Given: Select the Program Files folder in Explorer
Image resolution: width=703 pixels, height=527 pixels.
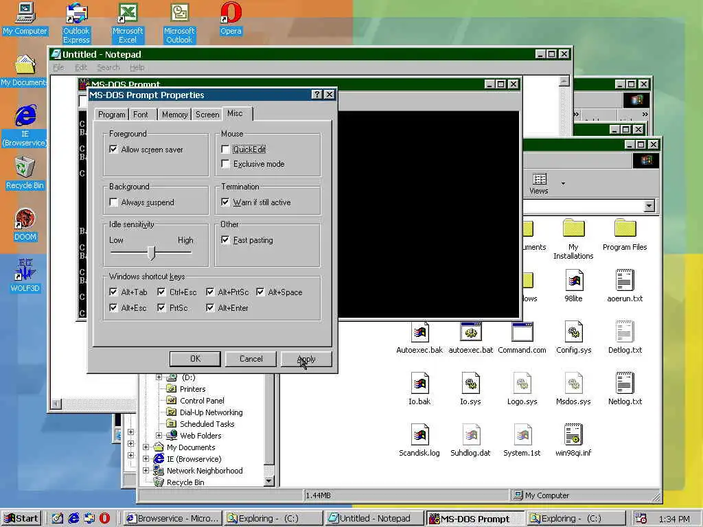Looking at the screenshot, I should 625,235.
